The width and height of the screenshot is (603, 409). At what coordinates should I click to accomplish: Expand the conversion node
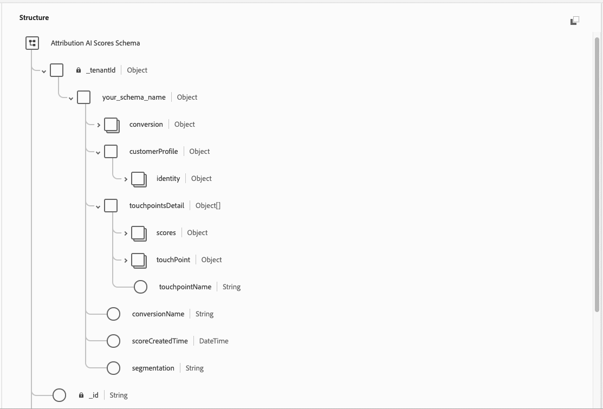click(x=98, y=125)
